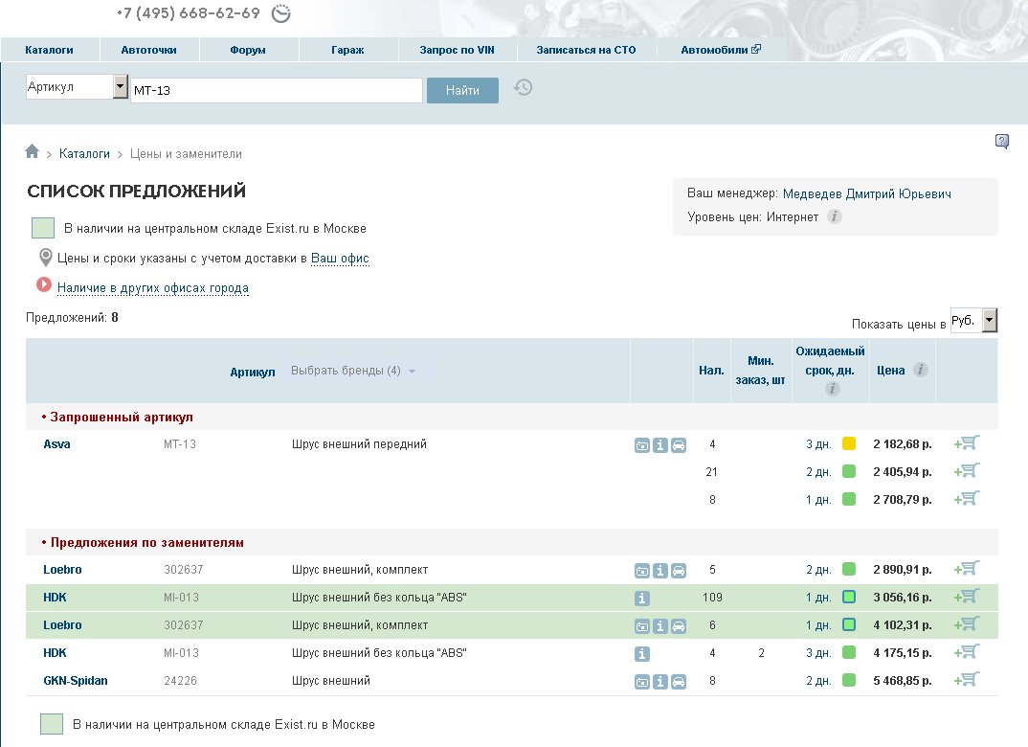
Task: Click the 302637 article in Loebro 2 дн. row
Action: [x=184, y=569]
